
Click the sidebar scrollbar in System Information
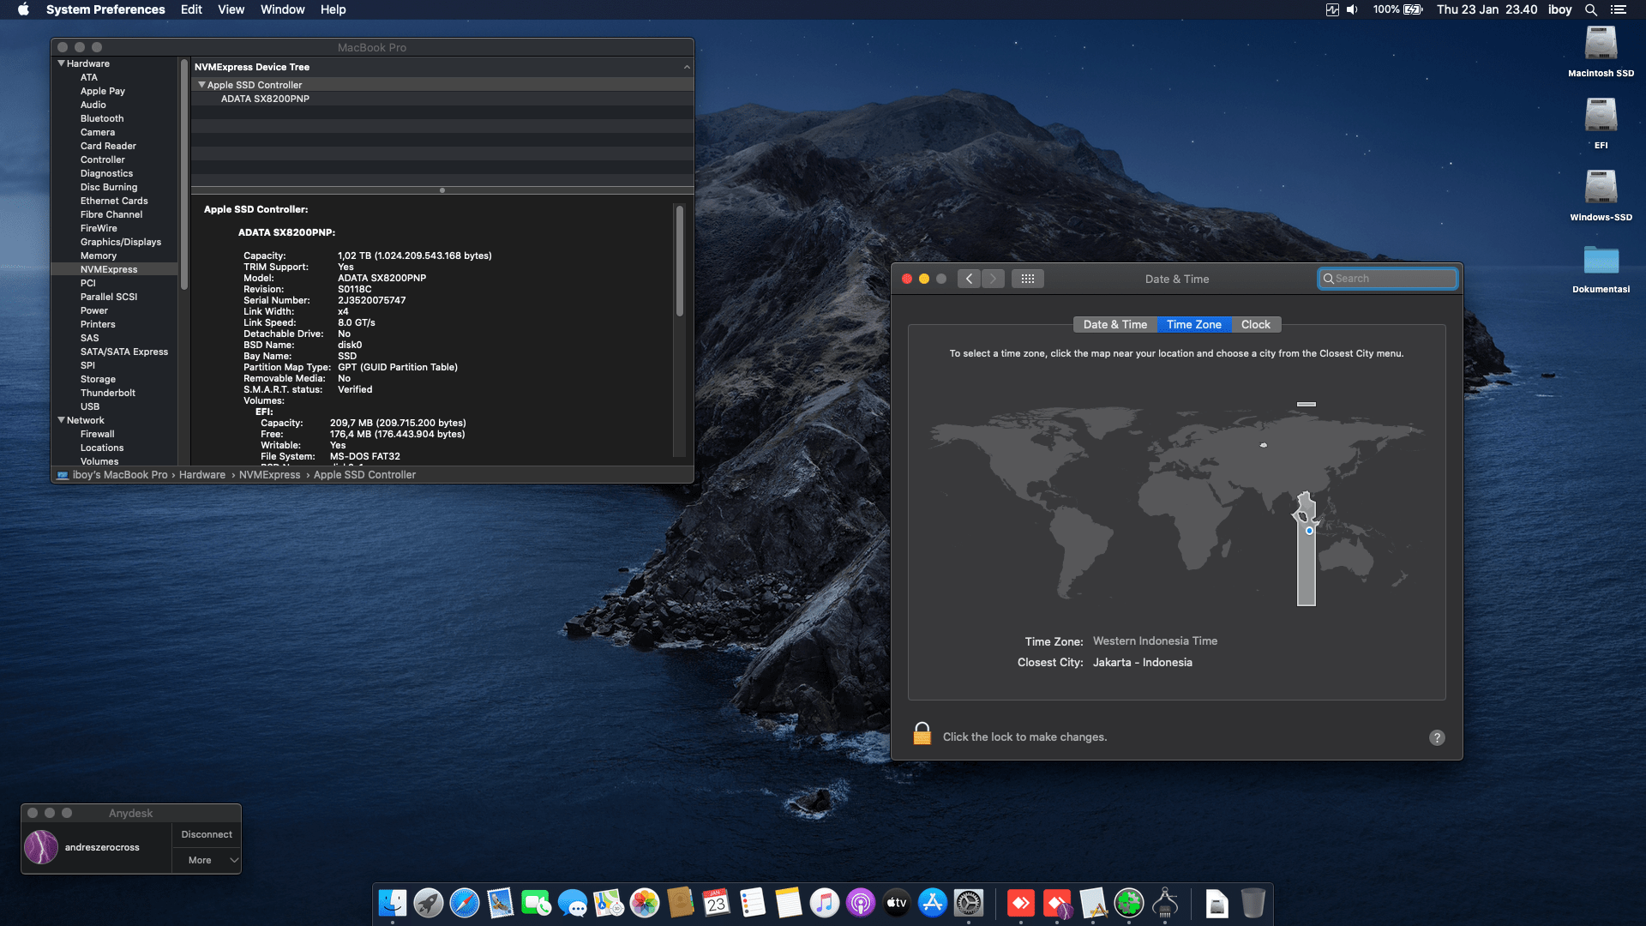click(183, 174)
